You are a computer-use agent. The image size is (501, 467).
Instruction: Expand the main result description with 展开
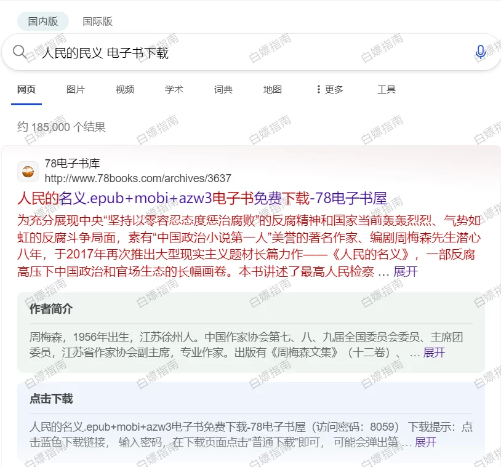pyautogui.click(x=406, y=272)
